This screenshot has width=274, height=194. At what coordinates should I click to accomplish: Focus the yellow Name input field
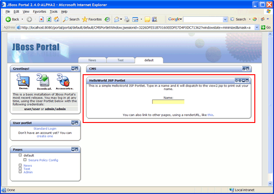[x=168, y=102]
